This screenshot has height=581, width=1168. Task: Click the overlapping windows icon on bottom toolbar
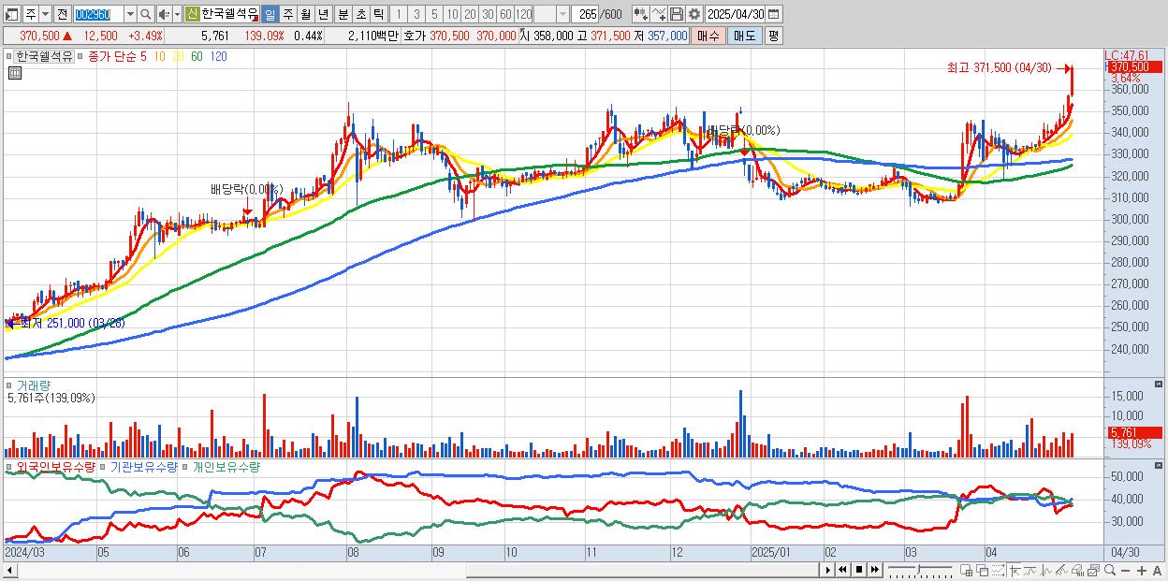click(982, 570)
